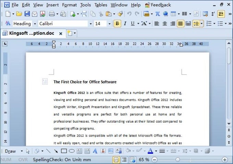Open the Draw menu dropdown

(14, 151)
